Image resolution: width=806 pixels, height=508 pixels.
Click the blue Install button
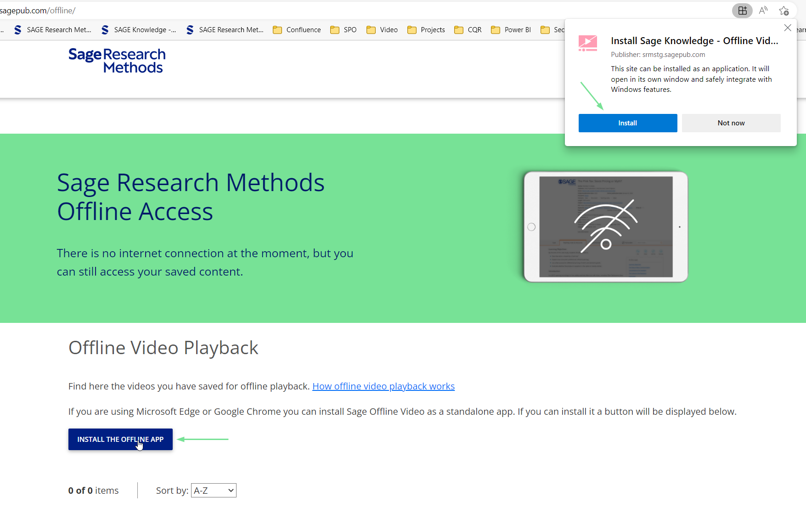[x=628, y=123]
